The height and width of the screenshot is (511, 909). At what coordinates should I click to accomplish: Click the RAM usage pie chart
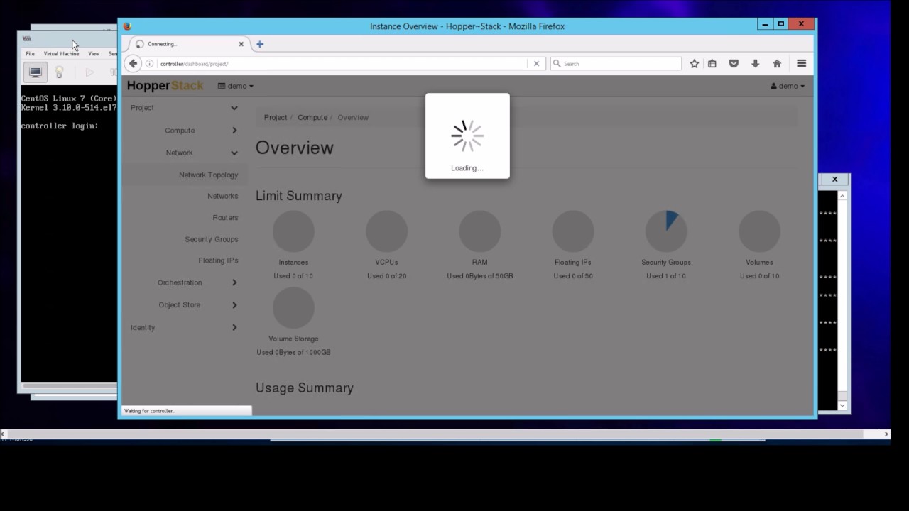point(479,231)
